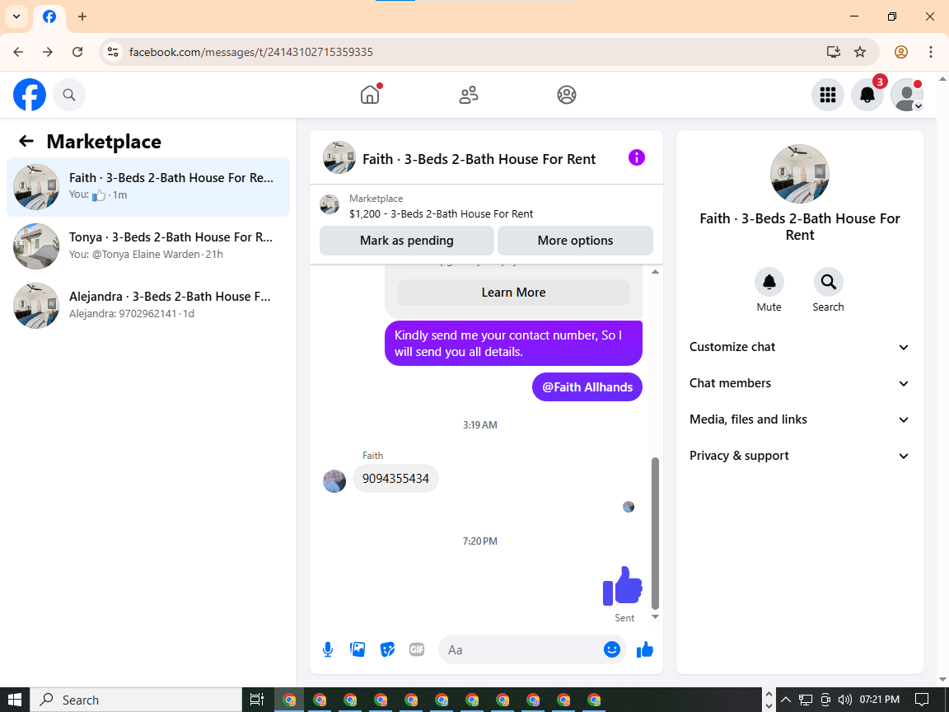
Task: Mute the conversation with the bell icon
Action: tap(769, 282)
